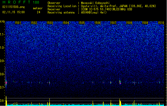Select the file name 0211151500.png
This screenshot has width=167, height=106.
tap(14, 7)
